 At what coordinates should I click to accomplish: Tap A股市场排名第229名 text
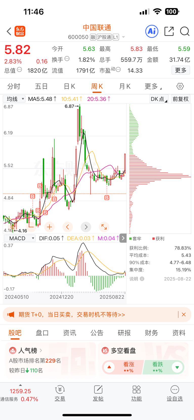pyautogui.click(x=35, y=361)
